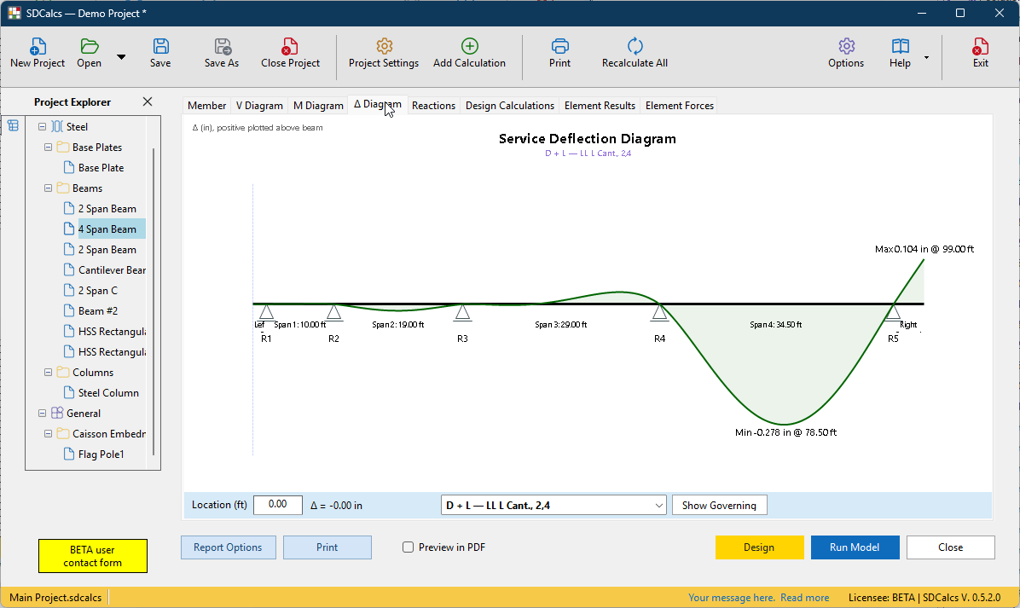
Task: Click the Flag Pole1 document icon
Action: tap(69, 455)
